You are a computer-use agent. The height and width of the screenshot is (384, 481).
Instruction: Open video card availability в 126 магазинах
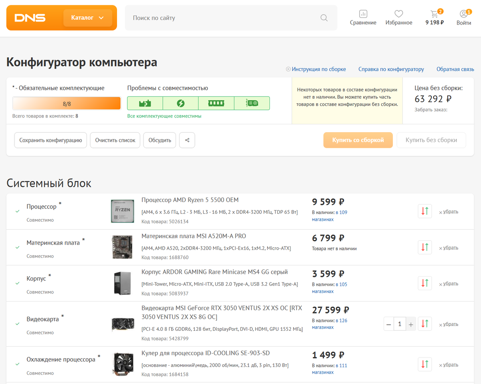point(329,324)
